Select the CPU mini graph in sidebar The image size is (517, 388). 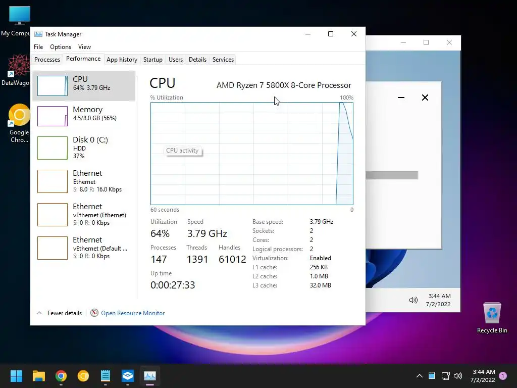click(53, 86)
